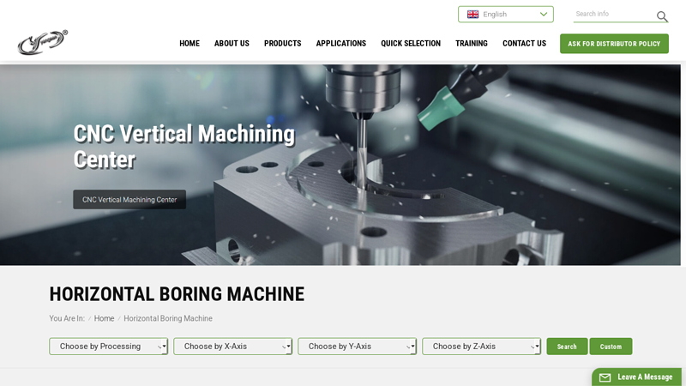
Task: Click the Home breadcrumb link
Action: point(104,318)
